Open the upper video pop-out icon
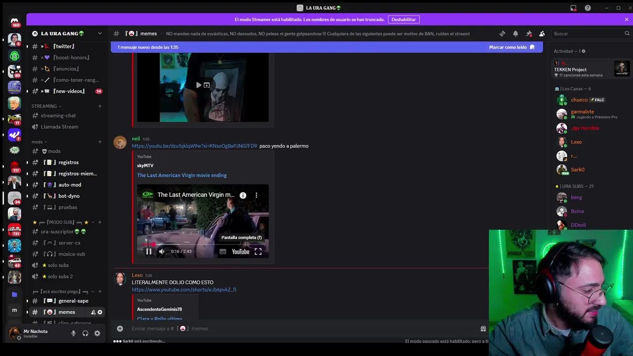Image resolution: width=633 pixels, height=356 pixels. pos(207,85)
